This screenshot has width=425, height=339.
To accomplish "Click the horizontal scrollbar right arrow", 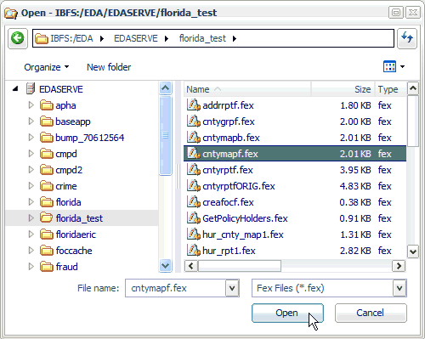I will pos(399,266).
